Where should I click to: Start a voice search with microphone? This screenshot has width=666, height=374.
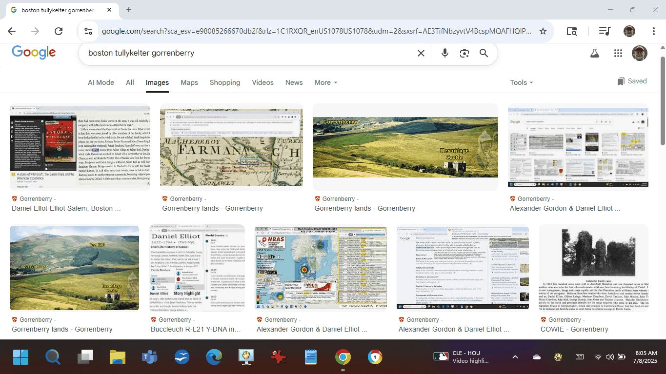click(x=444, y=53)
